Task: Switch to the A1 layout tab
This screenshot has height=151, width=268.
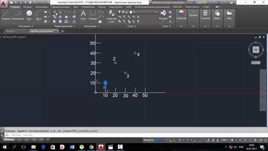Action: pos(19,139)
